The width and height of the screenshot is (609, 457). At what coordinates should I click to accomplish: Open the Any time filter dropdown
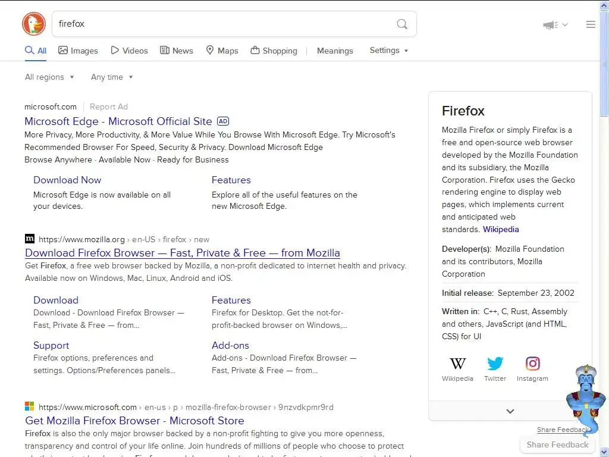tap(112, 77)
